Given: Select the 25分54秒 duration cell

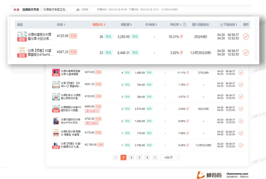Looking at the screenshot, I should pyautogui.click(x=201, y=37).
